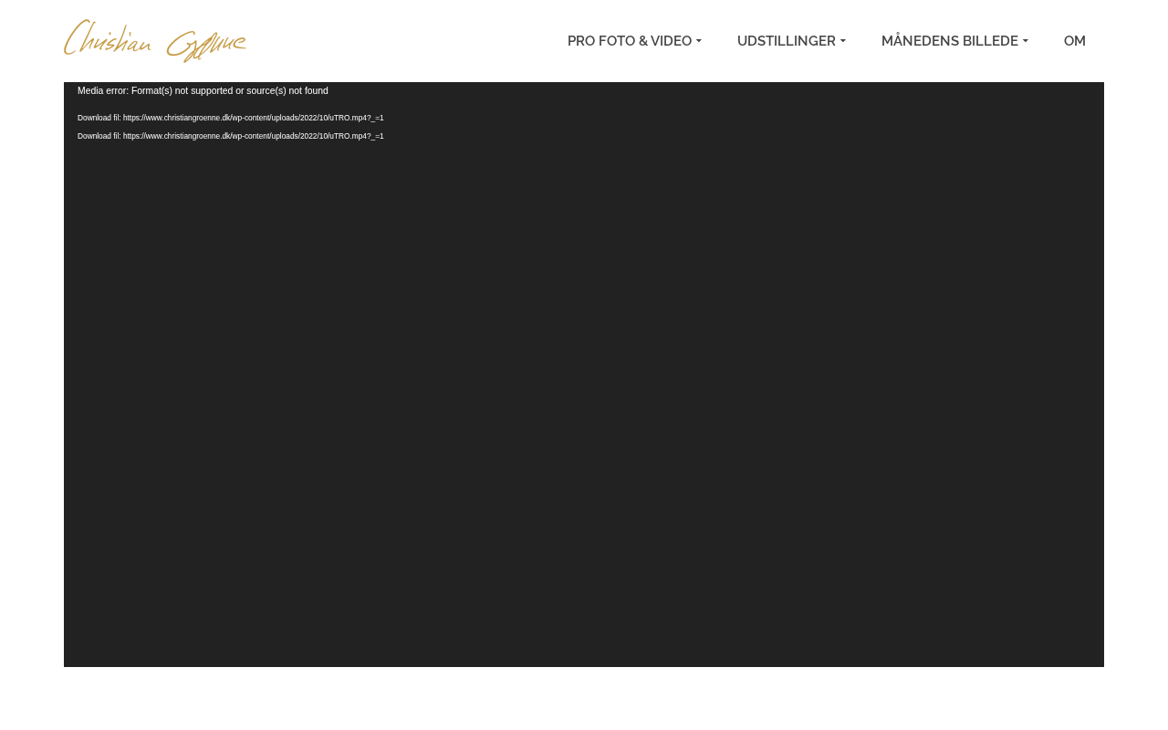
Task: Expand the MÅNEDENS BILLEDE dropdown caret
Action: [1026, 41]
